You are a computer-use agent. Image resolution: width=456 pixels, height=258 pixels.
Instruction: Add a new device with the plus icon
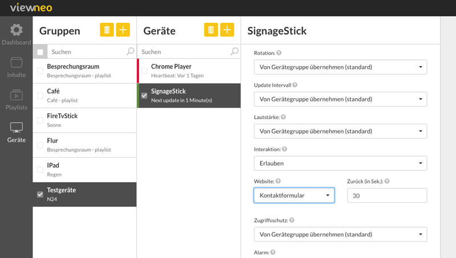point(227,30)
